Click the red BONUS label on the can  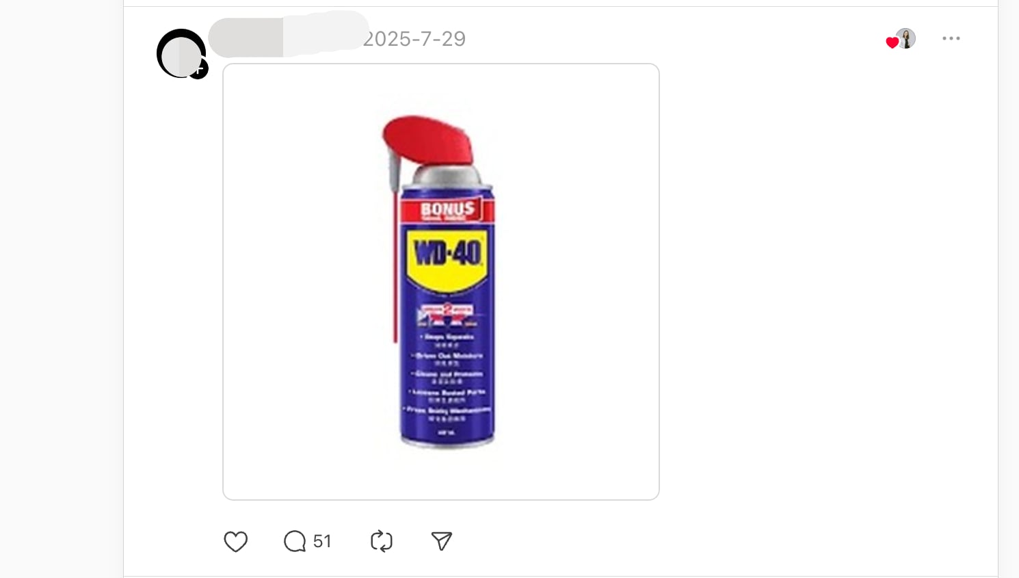coord(447,210)
